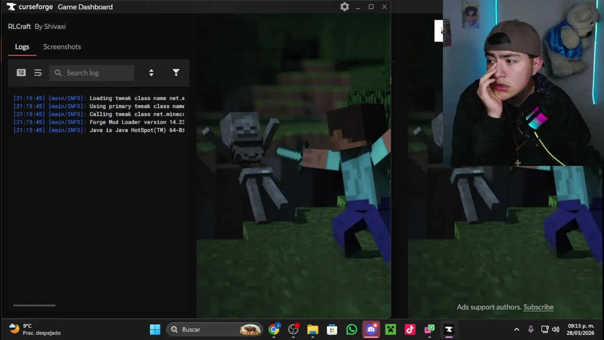This screenshot has height=340, width=604.
Task: Click the RLCraft modpack title
Action: point(19,26)
